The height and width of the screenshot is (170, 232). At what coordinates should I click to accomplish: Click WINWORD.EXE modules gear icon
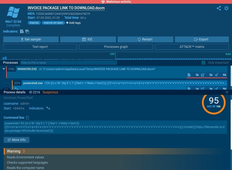[217, 75]
